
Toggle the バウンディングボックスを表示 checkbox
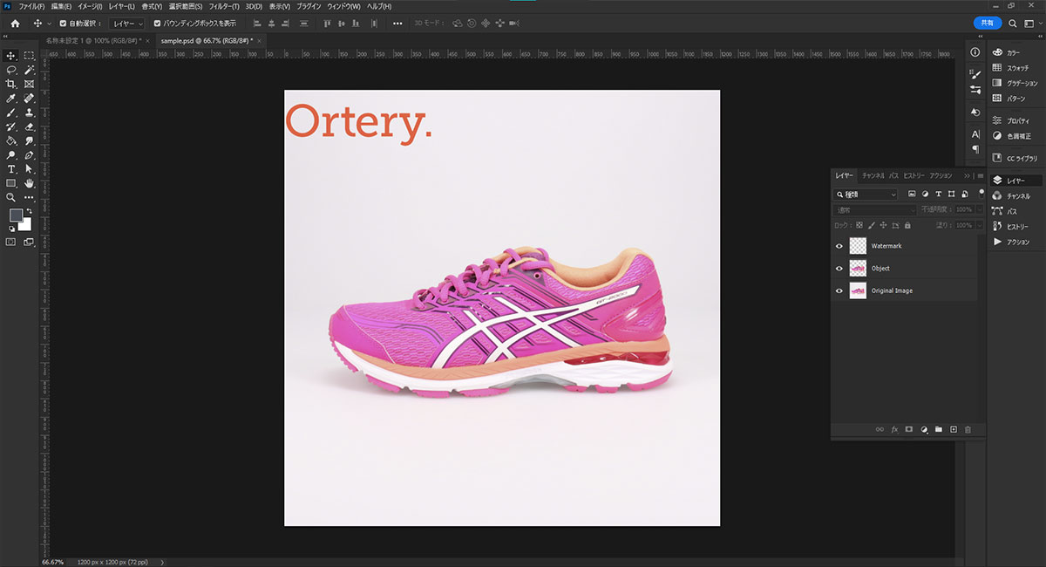coord(157,24)
